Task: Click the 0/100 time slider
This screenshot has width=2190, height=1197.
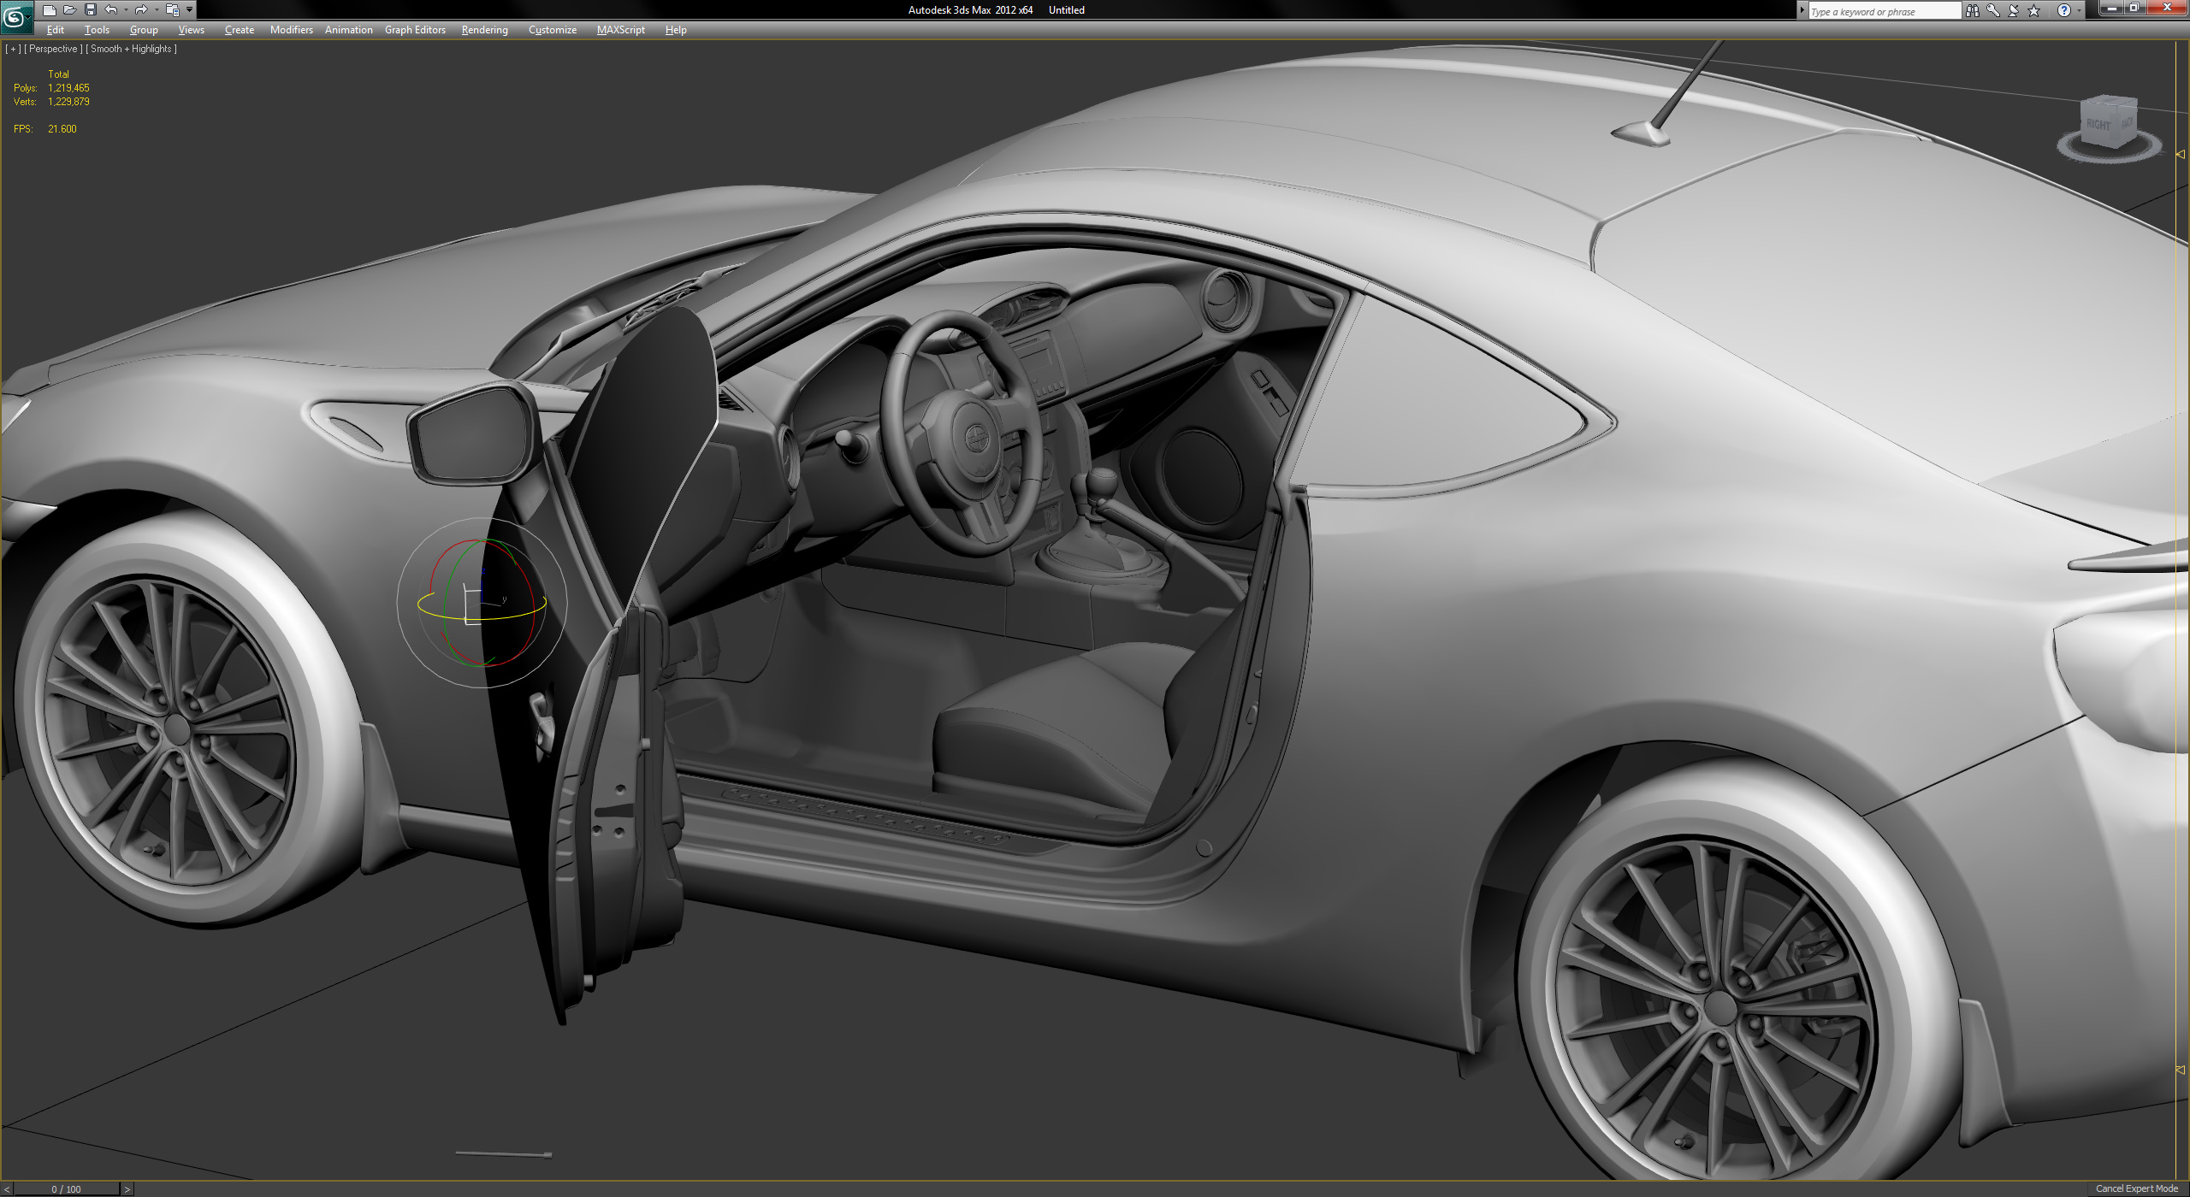Action: coord(66,1188)
